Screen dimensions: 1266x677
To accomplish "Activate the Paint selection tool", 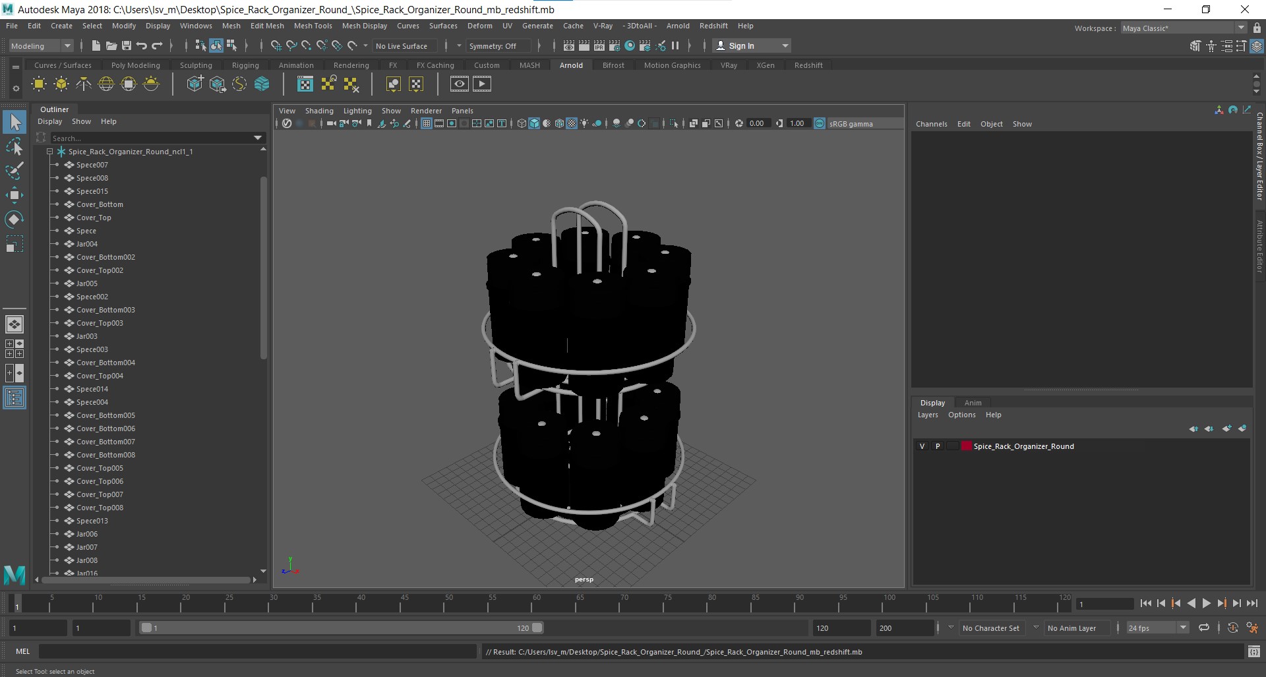I will (15, 171).
